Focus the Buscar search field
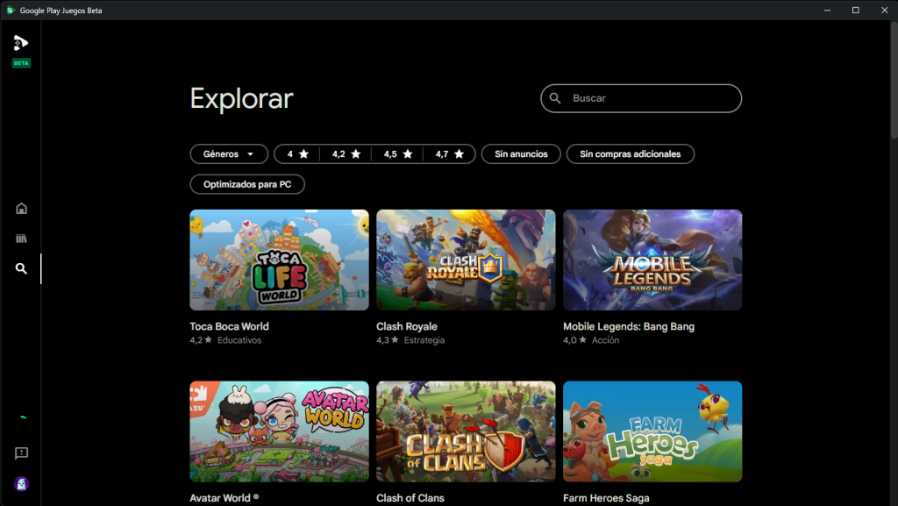The width and height of the screenshot is (898, 506). (x=641, y=98)
